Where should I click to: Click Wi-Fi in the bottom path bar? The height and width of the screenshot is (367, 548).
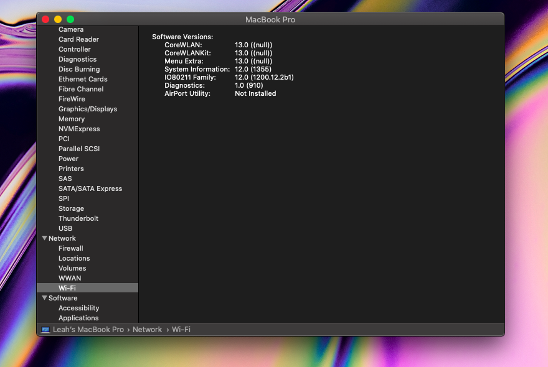click(x=181, y=330)
